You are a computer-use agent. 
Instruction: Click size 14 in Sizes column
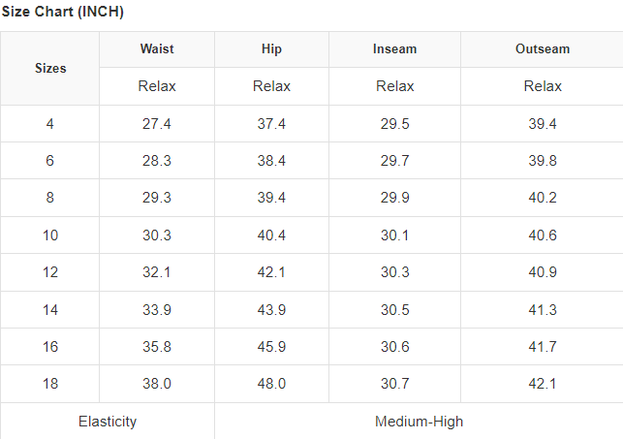(49, 309)
